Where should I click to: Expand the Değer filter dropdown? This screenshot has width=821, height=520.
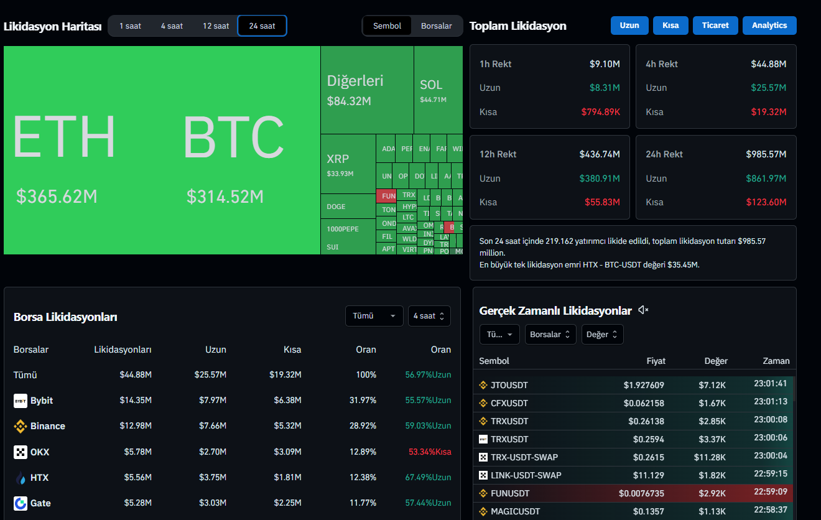click(x=602, y=335)
